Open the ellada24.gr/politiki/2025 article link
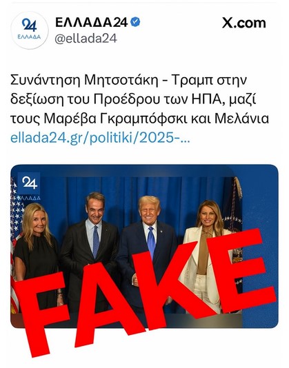 pyautogui.click(x=100, y=138)
